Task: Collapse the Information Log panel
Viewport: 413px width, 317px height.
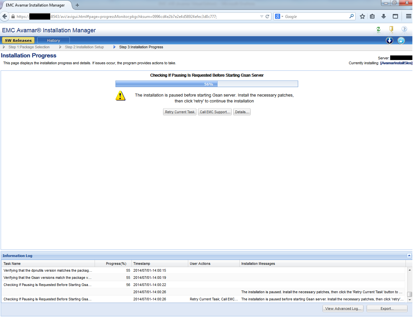Action: pos(409,256)
